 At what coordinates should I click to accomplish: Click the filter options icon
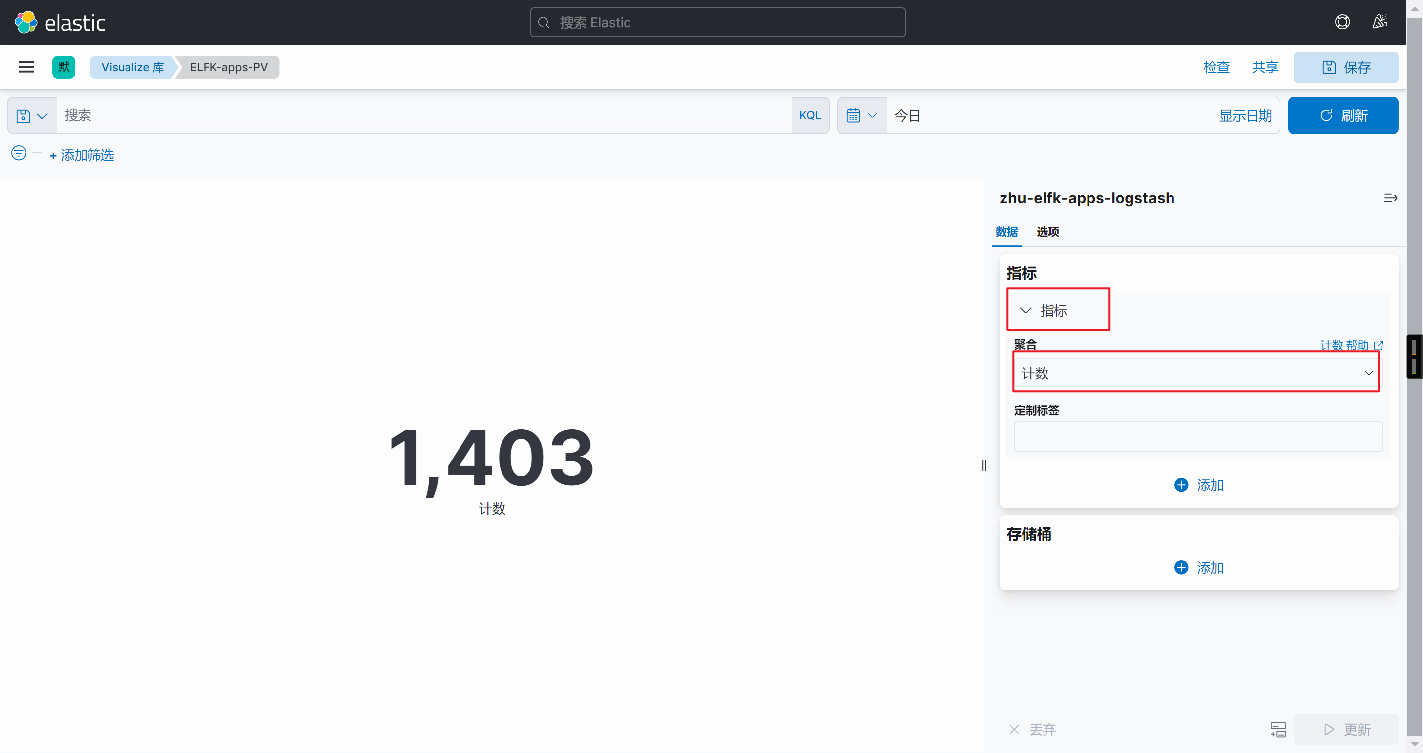19,153
